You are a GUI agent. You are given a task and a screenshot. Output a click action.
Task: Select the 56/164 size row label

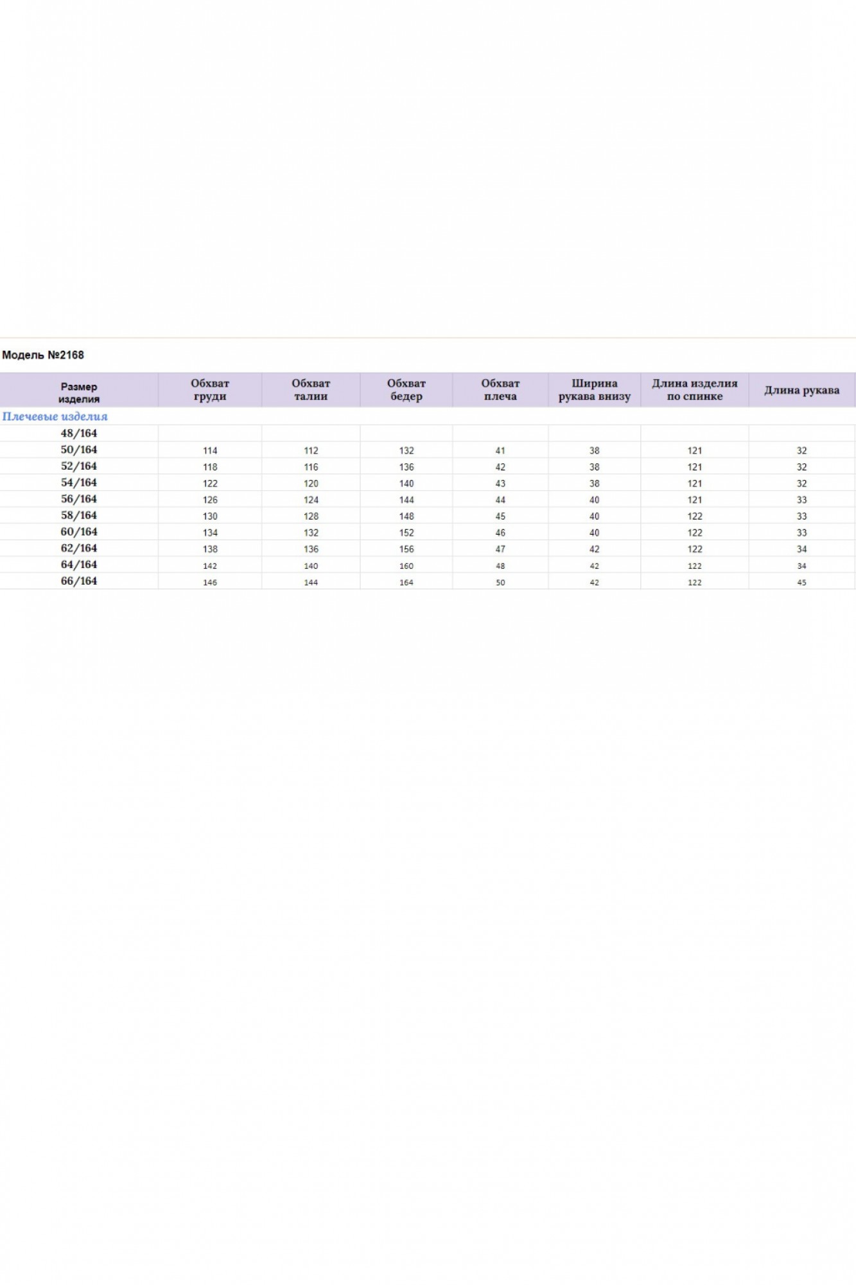coord(79,499)
